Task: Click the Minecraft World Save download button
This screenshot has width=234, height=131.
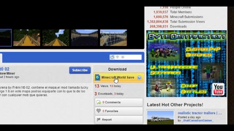Action: pyautogui.click(x=118, y=78)
